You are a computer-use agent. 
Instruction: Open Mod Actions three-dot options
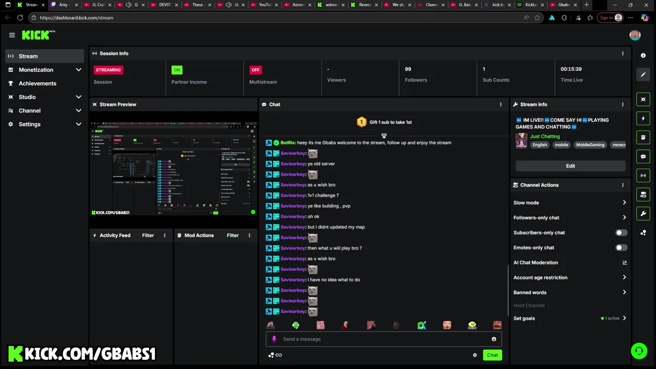click(x=249, y=235)
